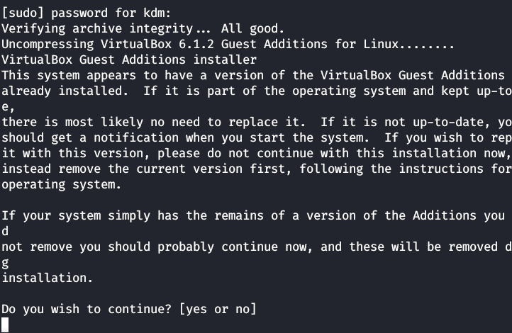Click the "operating system." line
Screen dimensions: 512x333
click(61, 184)
